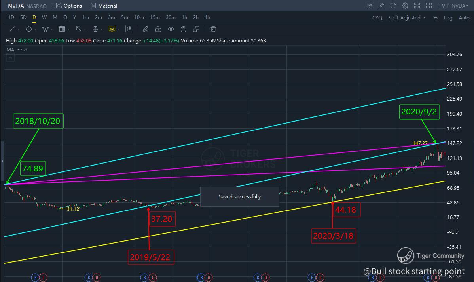Open the VIP-NVDA dropdown
The width and height of the screenshot is (474, 282).
[455, 6]
